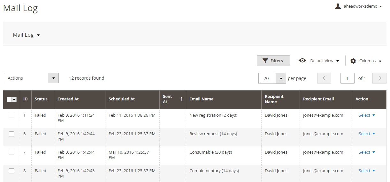Open Select action menu for New registration

pos(366,115)
